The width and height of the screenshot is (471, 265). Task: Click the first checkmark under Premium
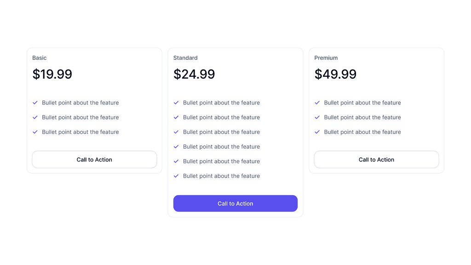coord(317,103)
